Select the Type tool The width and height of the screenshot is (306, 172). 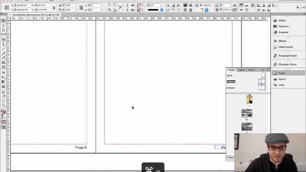pos(3,44)
